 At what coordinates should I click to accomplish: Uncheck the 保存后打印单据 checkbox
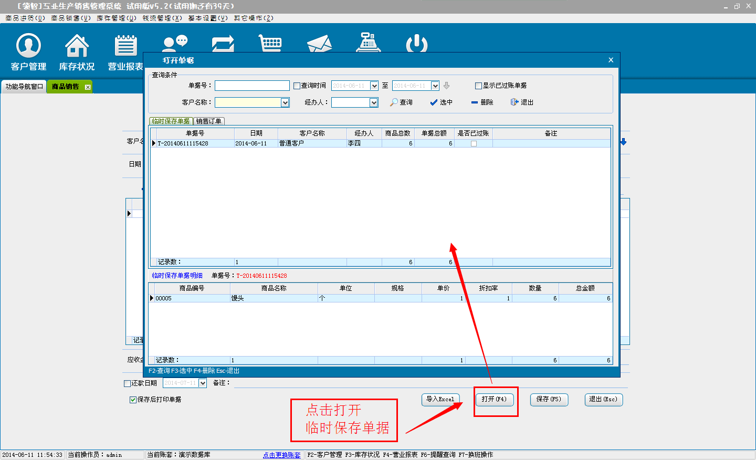click(x=133, y=400)
